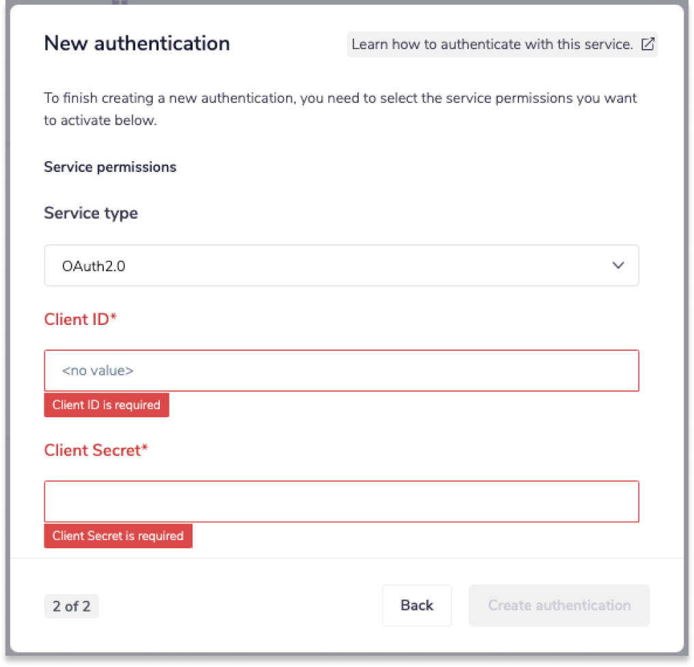Screen dimensions: 694x667
Task: Click the New authentication dialog title
Action: coord(137,44)
